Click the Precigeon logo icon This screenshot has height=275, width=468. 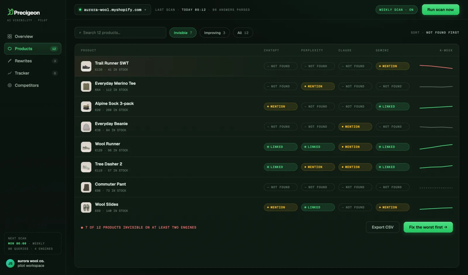(x=11, y=12)
